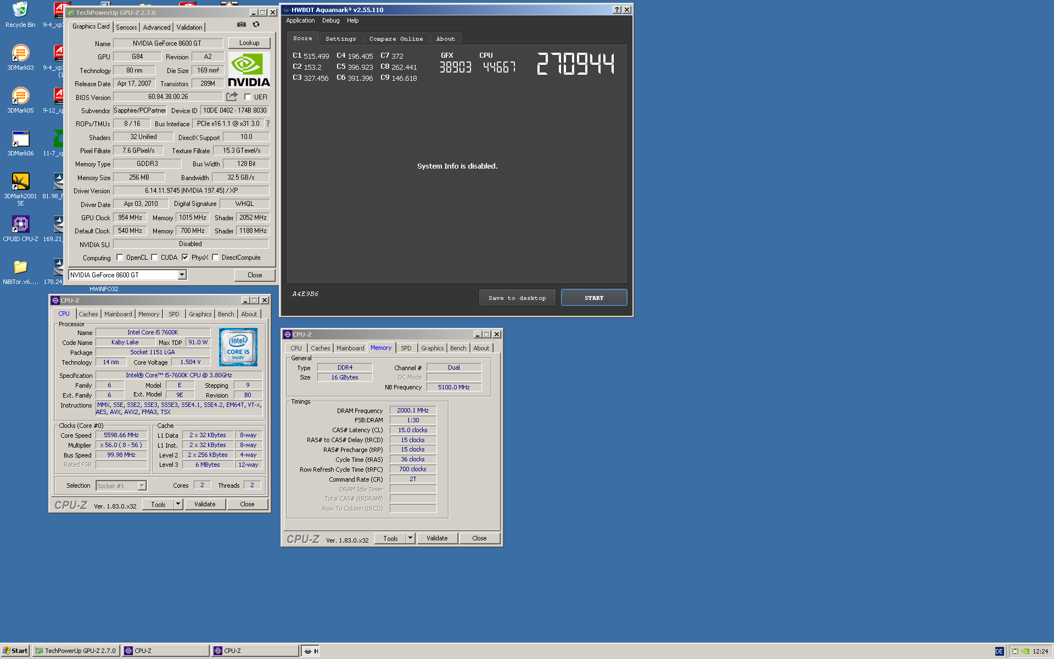Click the Driver Version field in GPU-Z

191,191
